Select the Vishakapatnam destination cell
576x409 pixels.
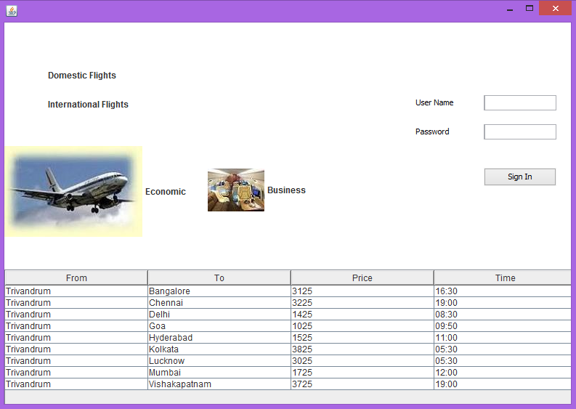click(x=219, y=384)
